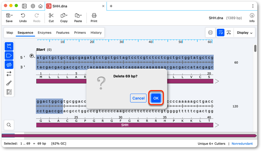
Task: Switch to the Sequence tab
Action: pyautogui.click(x=25, y=33)
